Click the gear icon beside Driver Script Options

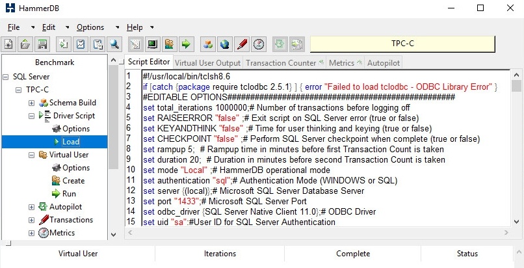pyautogui.click(x=56, y=129)
